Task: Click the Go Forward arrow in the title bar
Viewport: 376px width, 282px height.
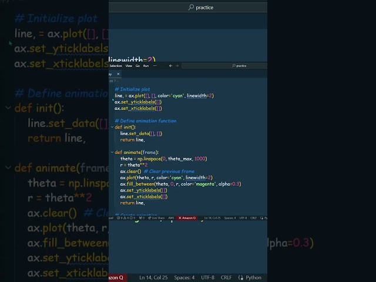Action: pos(177,66)
